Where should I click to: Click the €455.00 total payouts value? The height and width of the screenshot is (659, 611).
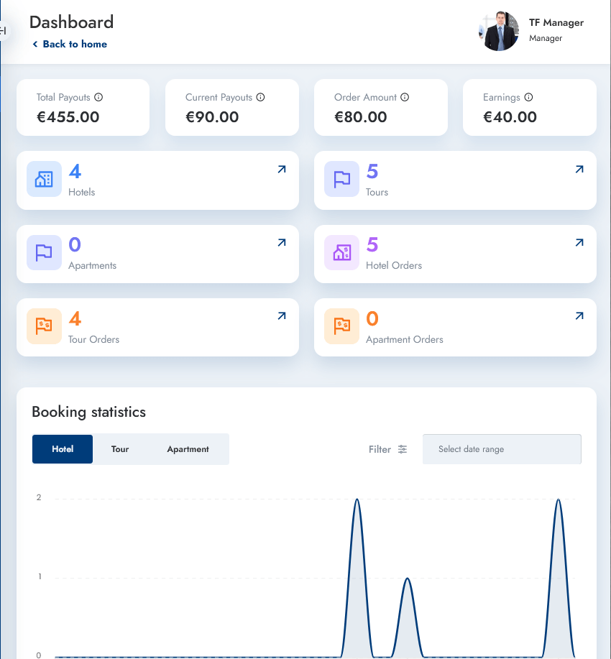68,117
